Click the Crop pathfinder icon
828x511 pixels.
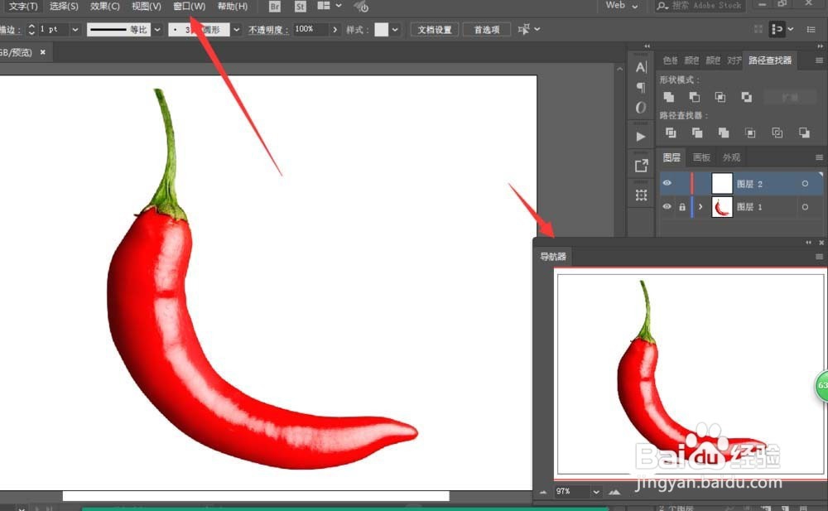[x=750, y=133]
